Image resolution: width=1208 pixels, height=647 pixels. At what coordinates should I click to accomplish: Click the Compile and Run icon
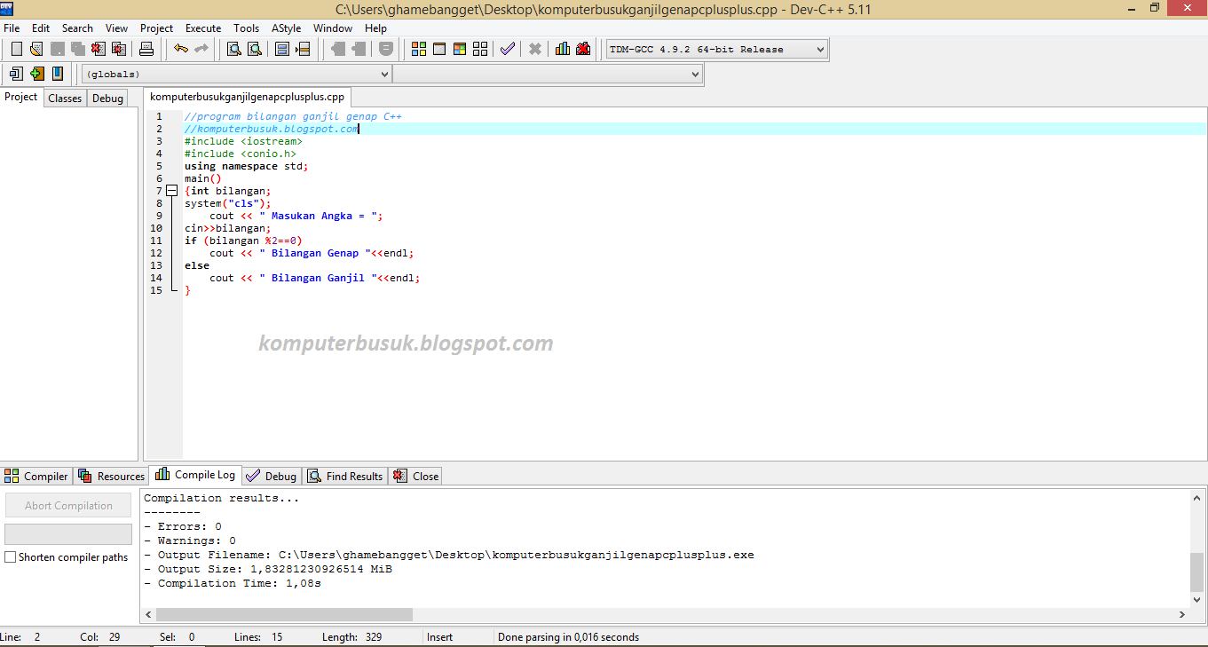(460, 49)
